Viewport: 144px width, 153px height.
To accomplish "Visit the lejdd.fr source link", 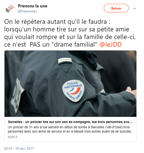I will 13,137.
